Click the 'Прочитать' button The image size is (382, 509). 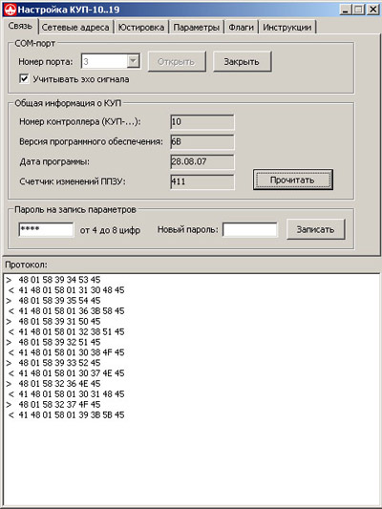click(293, 180)
